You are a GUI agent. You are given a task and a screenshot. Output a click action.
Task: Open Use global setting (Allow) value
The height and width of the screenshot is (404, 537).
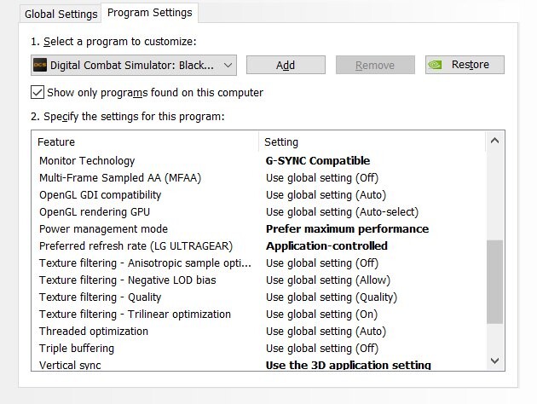(x=328, y=280)
